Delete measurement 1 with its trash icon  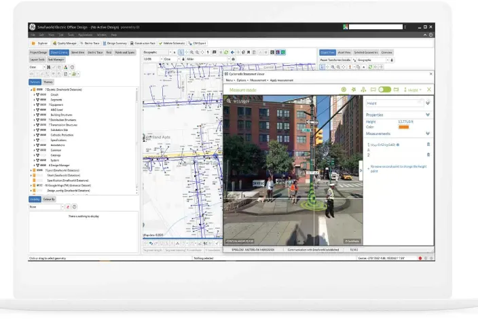point(428,145)
